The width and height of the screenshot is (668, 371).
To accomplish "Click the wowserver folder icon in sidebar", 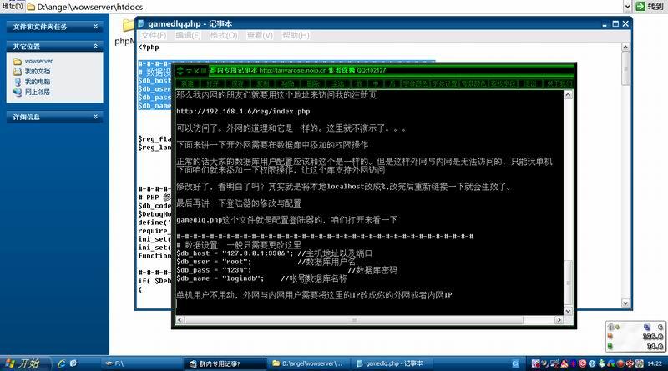I will (18, 62).
